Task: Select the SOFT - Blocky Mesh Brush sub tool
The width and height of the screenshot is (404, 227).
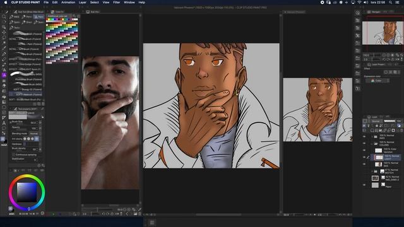Action: click(25, 100)
